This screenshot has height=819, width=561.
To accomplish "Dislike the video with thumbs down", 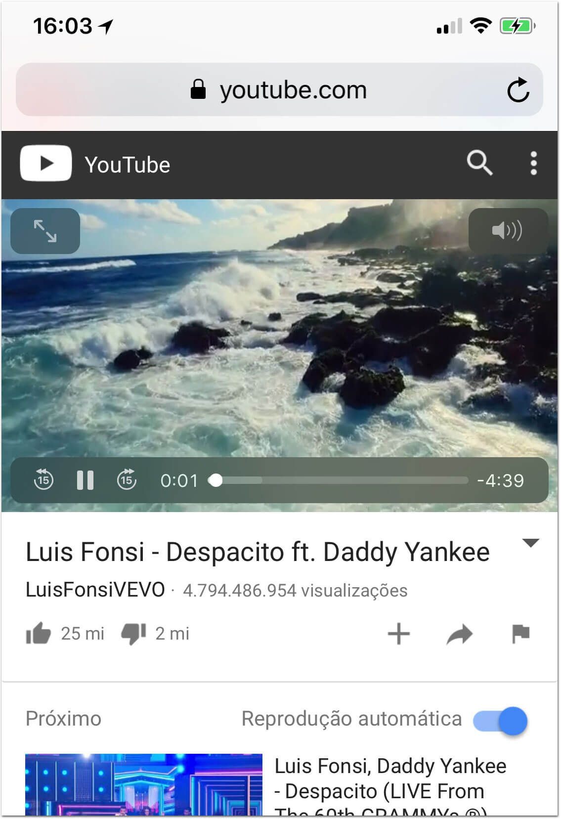I will [133, 634].
